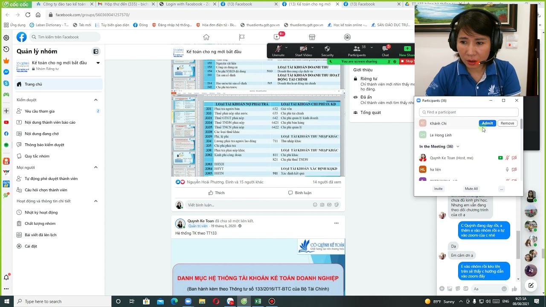Collapse Hoạt động và thông tin chi tiết section

(96, 201)
